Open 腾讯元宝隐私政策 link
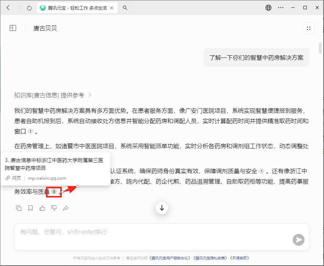The width and height of the screenshot is (324, 266). click(x=211, y=258)
